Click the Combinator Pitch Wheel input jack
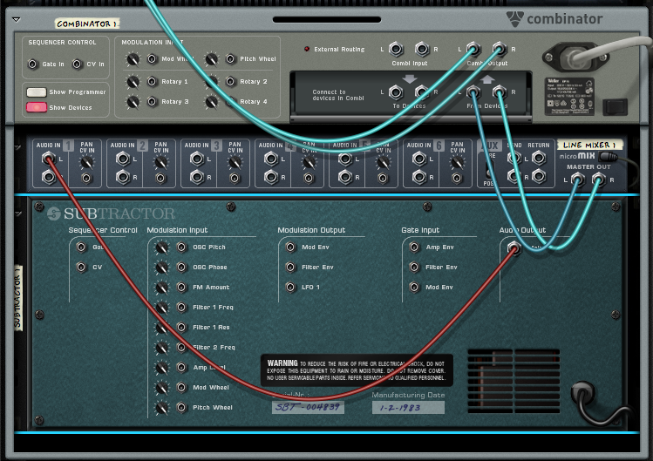 pyautogui.click(x=230, y=58)
